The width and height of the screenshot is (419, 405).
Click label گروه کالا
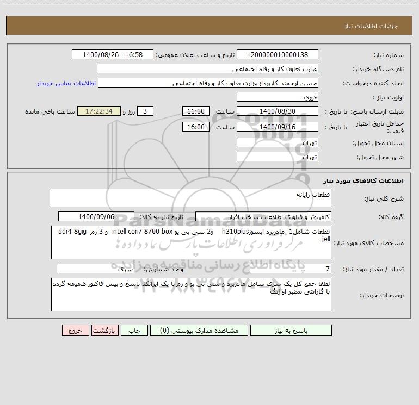391,217
